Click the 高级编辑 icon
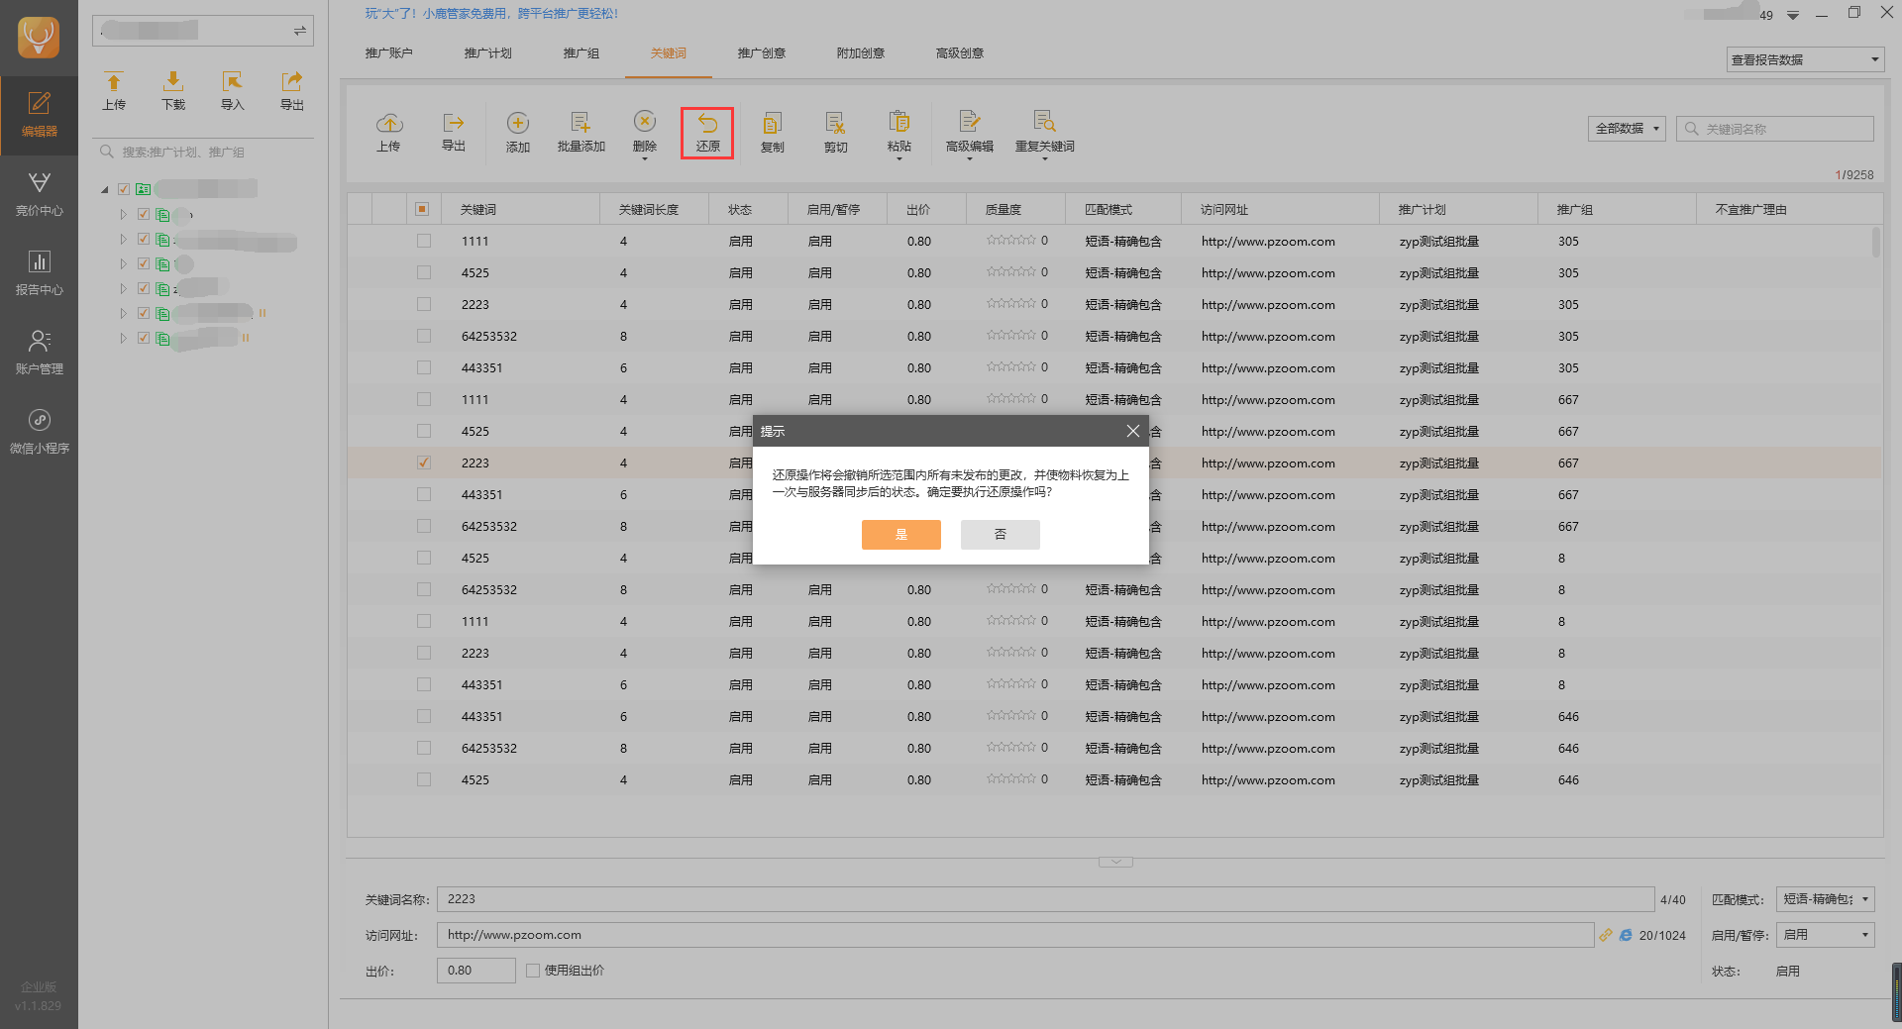Image resolution: width=1902 pixels, height=1029 pixels. coord(969,121)
